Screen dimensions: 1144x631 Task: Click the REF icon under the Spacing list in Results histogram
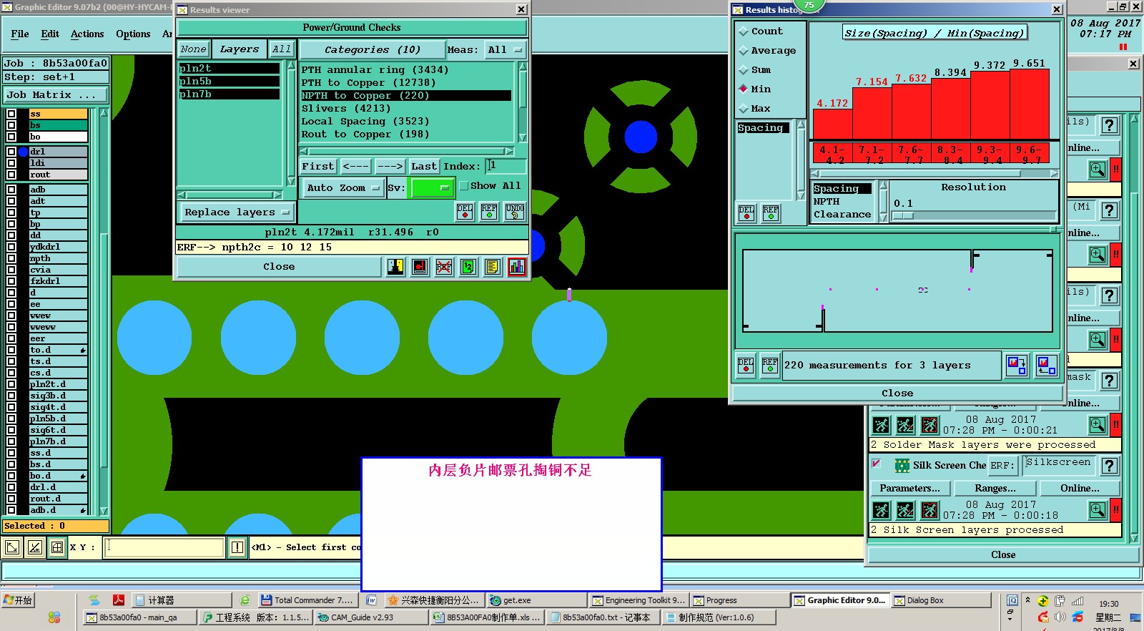click(771, 213)
